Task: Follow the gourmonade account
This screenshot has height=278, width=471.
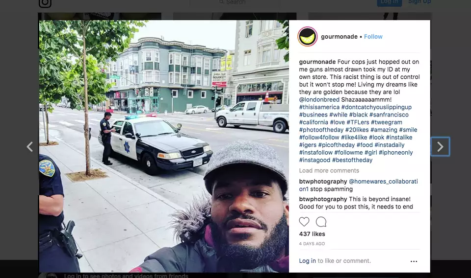Action: point(373,37)
